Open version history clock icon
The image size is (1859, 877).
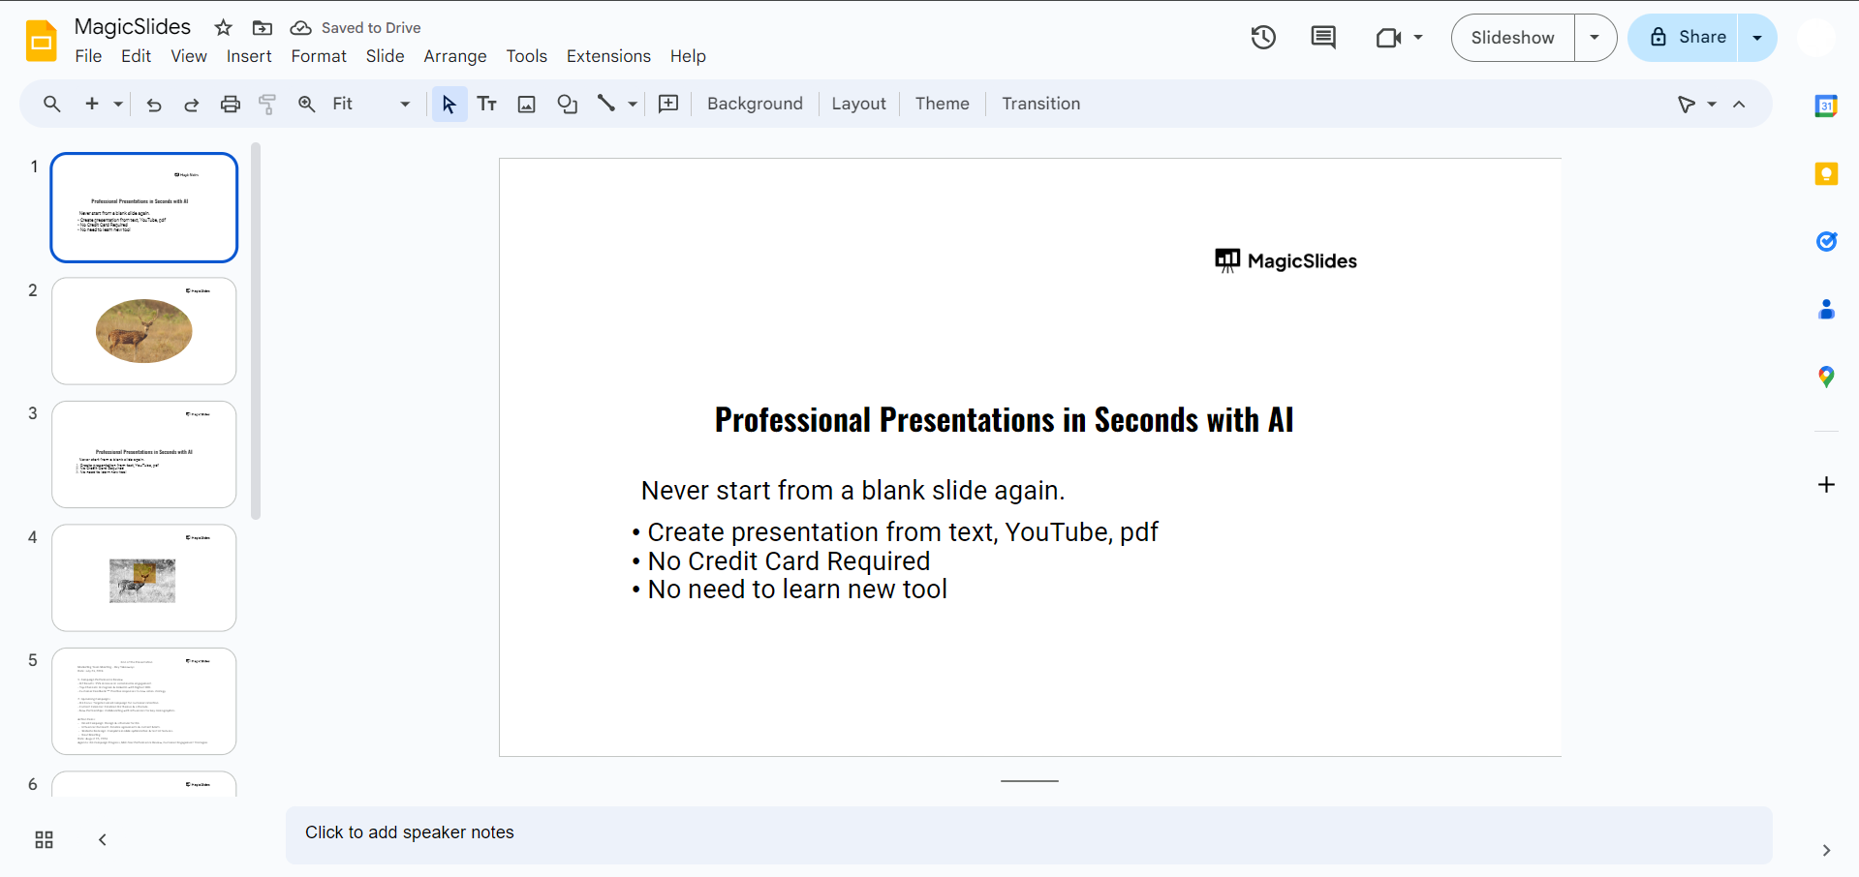[x=1263, y=38]
